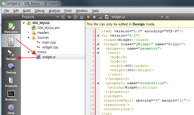Image resolution: width=194 pixels, height=115 pixels.
Task: Open the Window menu
Action: [82, 11]
